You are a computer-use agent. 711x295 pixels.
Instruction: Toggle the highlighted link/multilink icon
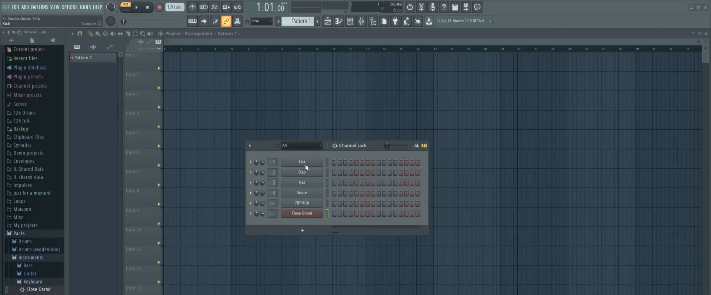[x=226, y=21]
